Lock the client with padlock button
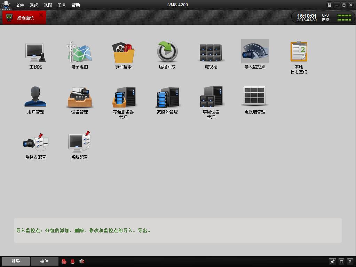 (x=329, y=5)
